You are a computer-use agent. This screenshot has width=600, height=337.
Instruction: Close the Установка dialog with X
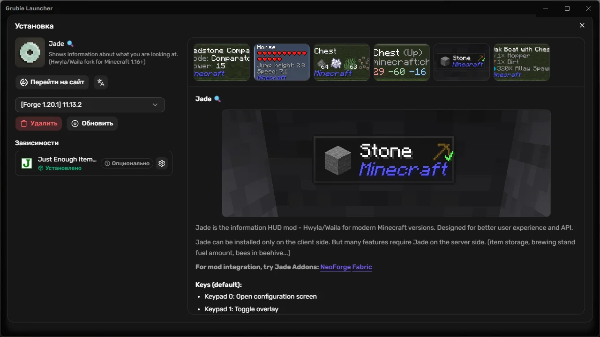pyautogui.click(x=582, y=26)
